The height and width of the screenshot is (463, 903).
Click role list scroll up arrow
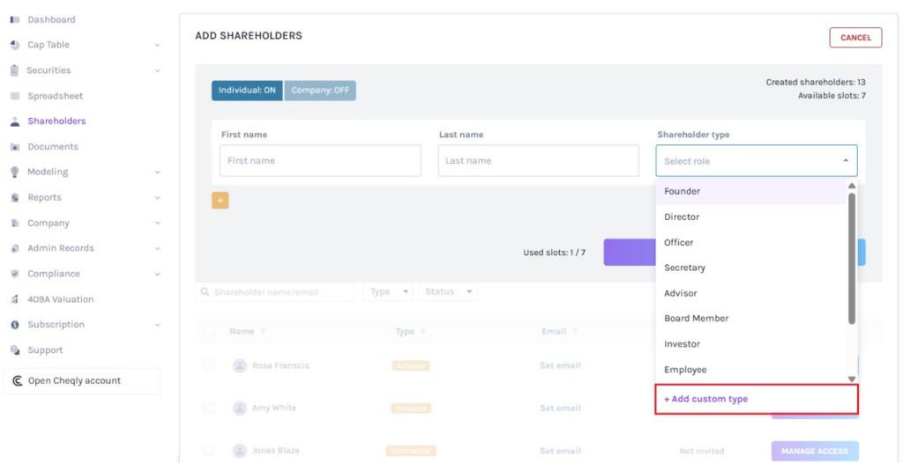point(852,186)
